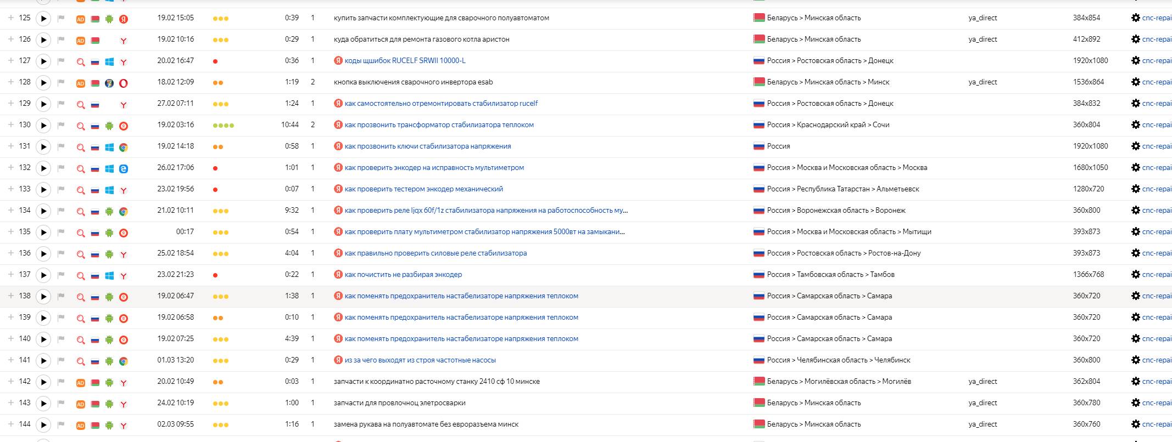
Task: Play visit 143 recording
Action: (x=43, y=403)
